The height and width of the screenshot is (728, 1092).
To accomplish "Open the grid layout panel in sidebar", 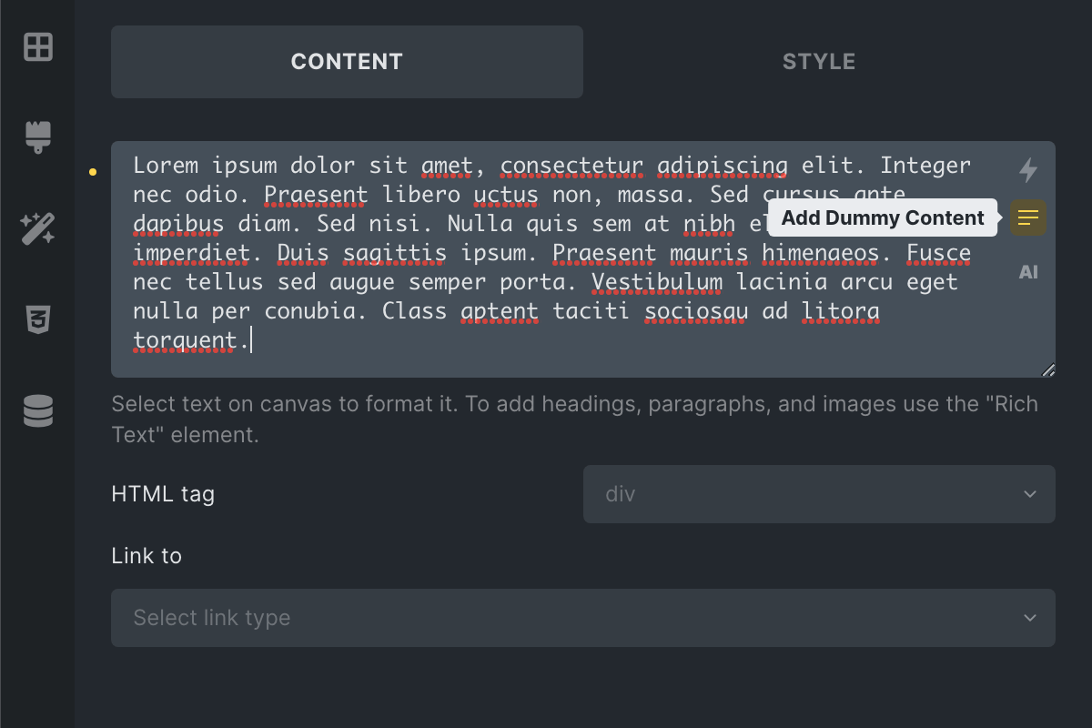I will pyautogui.click(x=38, y=46).
